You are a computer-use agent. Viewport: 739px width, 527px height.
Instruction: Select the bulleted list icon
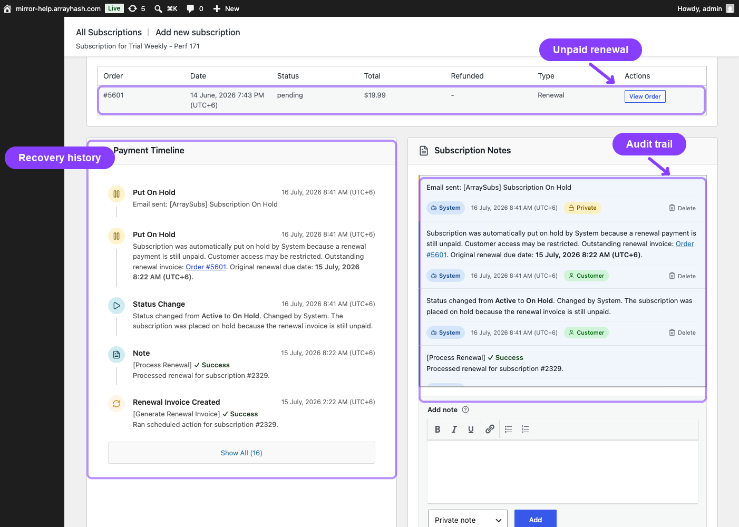[509, 430]
